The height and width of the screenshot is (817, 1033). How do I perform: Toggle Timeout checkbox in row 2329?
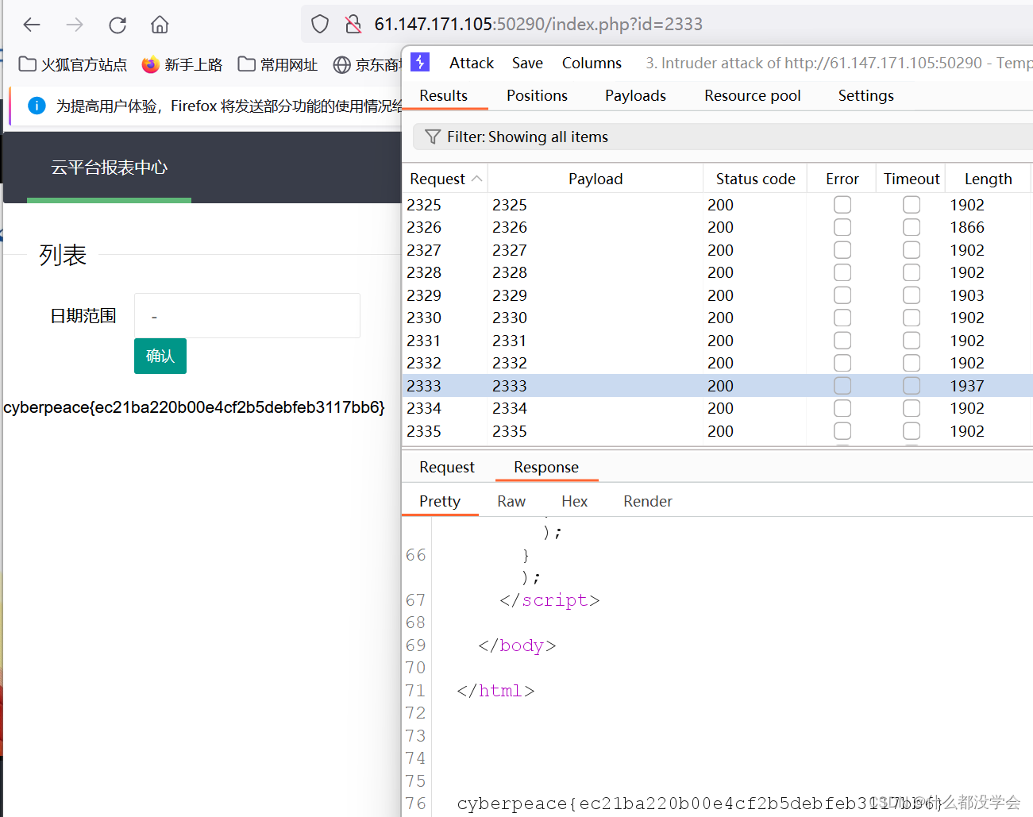[x=912, y=295]
